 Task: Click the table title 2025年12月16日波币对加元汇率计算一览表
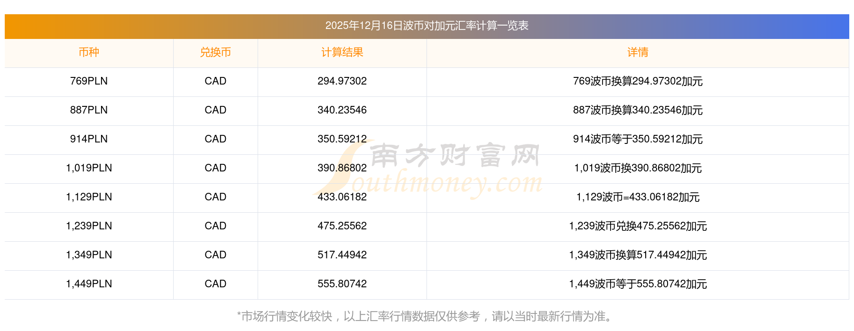tap(427, 26)
